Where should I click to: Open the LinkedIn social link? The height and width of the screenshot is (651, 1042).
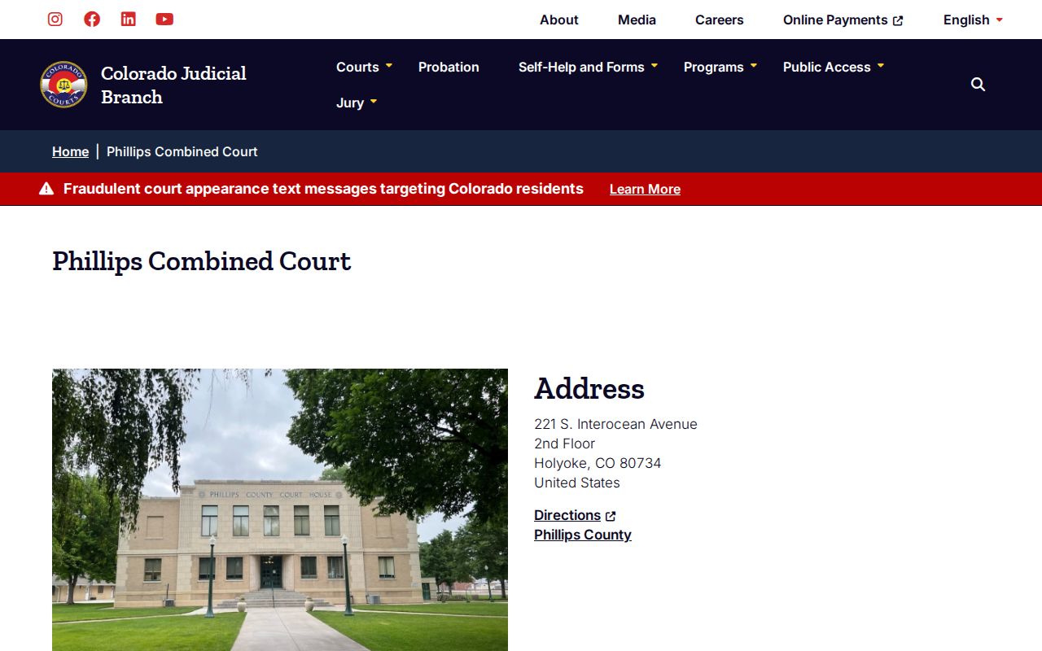pos(129,19)
